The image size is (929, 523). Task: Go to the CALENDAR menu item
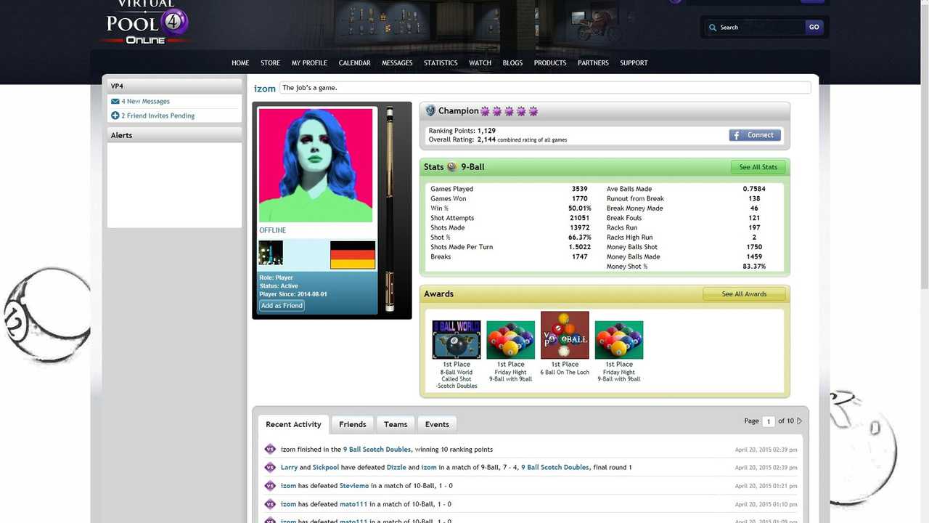pyautogui.click(x=354, y=63)
